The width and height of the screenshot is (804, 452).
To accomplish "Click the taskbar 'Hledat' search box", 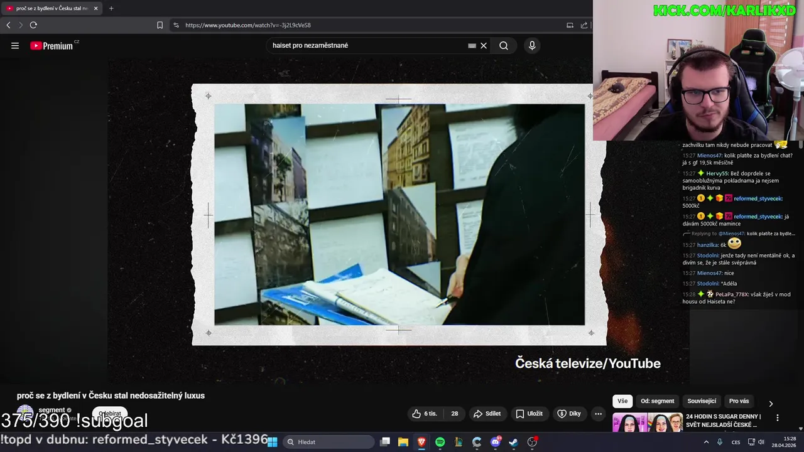I will click(328, 442).
